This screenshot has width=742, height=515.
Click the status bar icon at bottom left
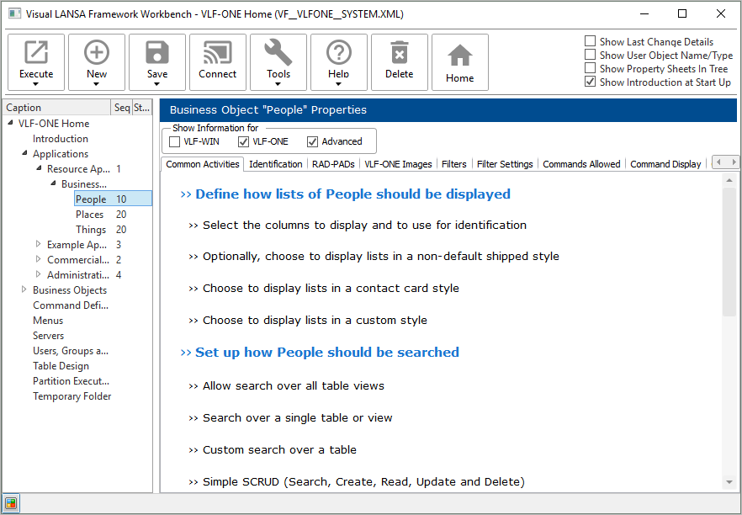tap(11, 504)
